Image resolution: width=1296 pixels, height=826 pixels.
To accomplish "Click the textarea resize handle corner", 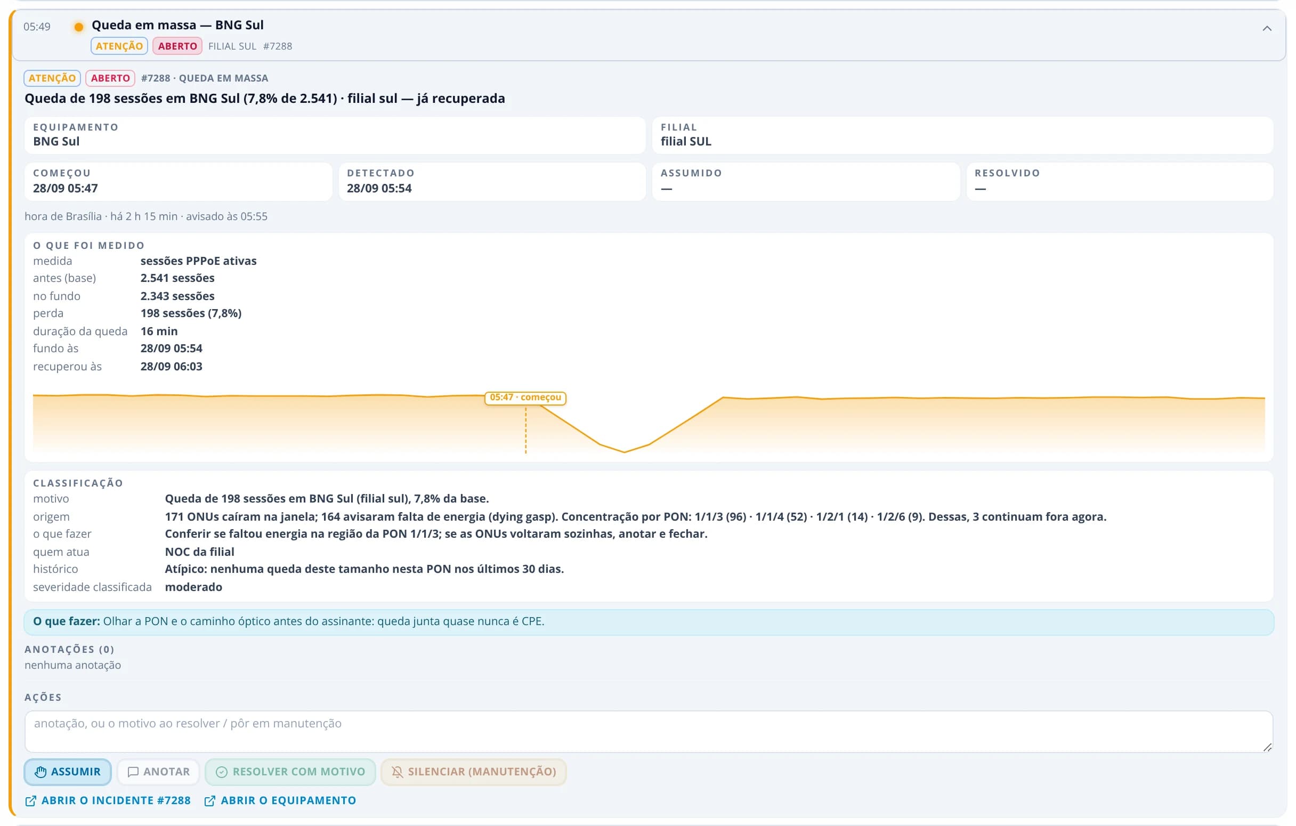I will pos(1267,747).
